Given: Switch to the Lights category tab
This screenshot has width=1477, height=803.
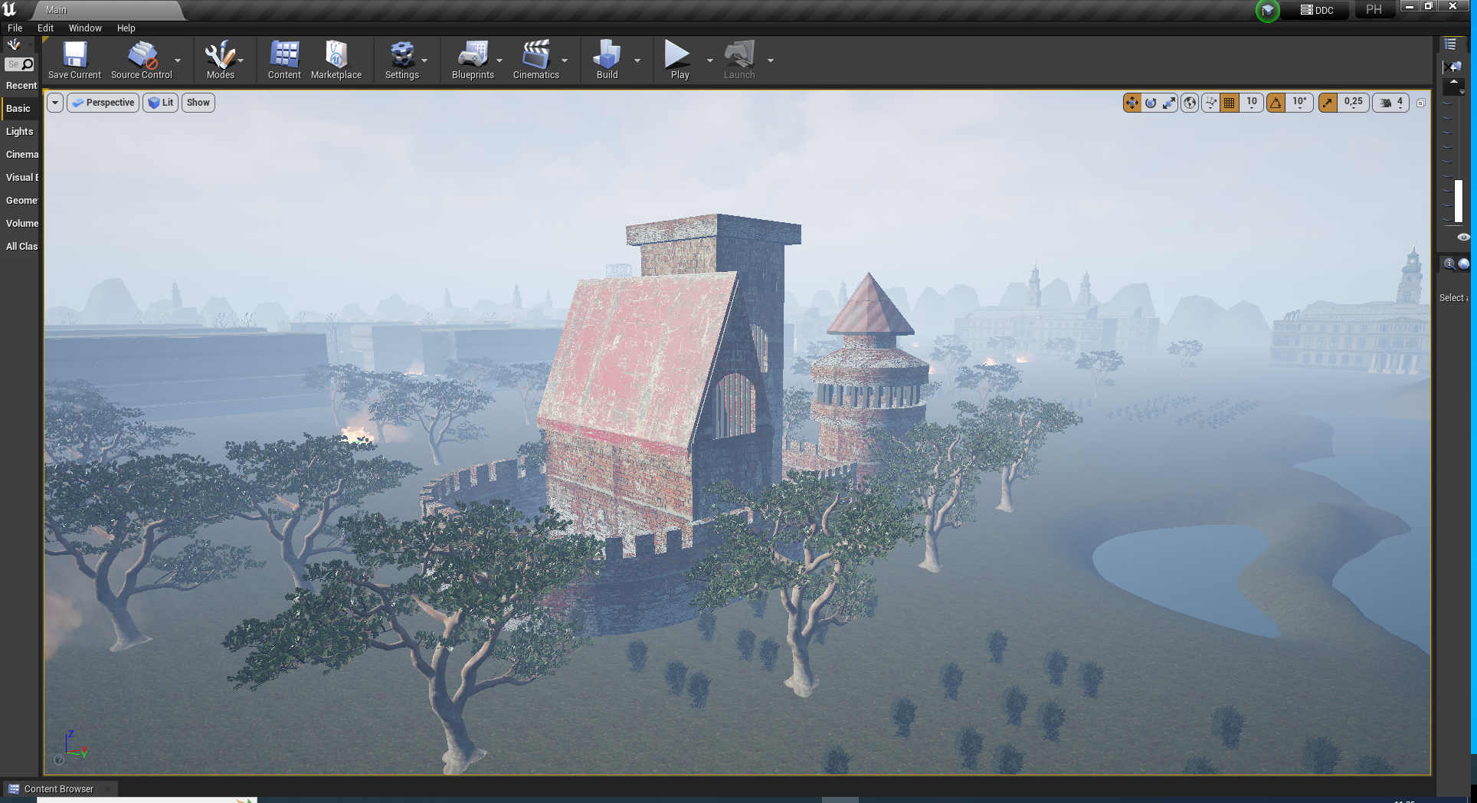Looking at the screenshot, I should (x=20, y=132).
